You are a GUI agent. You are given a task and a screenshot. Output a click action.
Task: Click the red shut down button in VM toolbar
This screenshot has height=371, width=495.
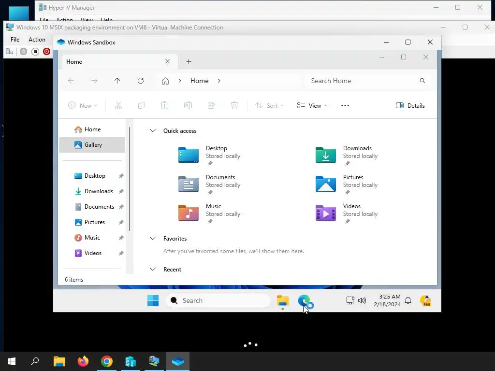click(x=46, y=51)
